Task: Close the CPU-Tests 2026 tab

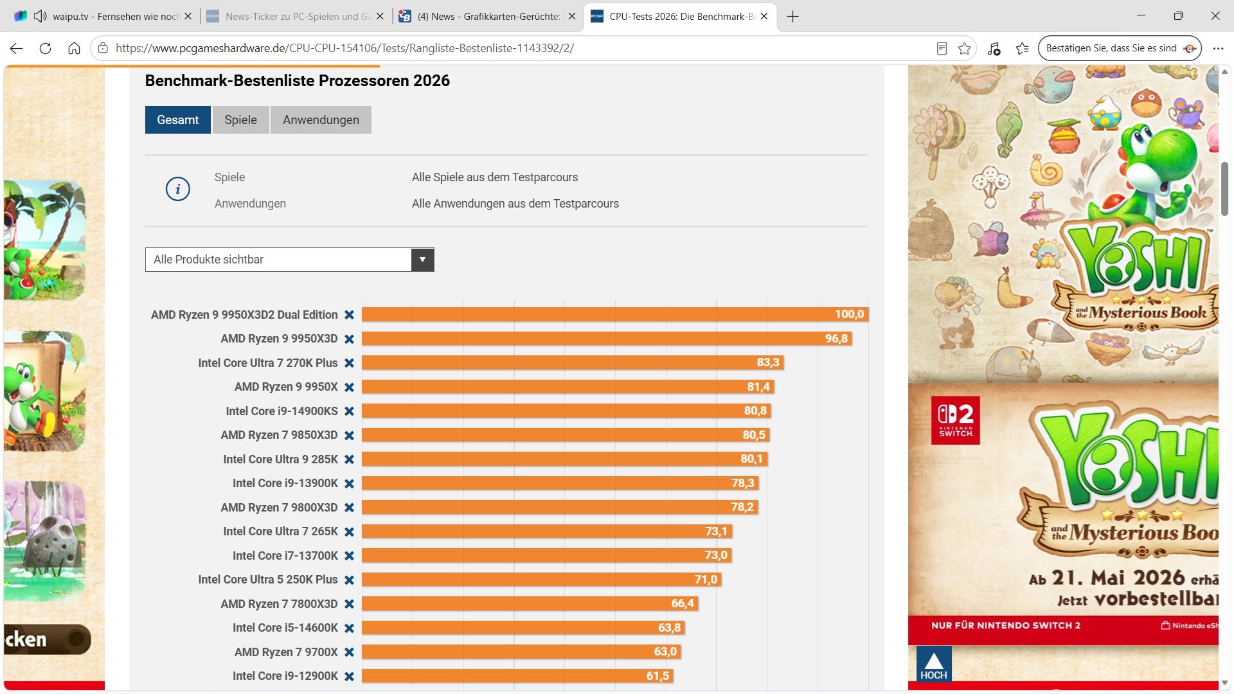Action: click(764, 16)
